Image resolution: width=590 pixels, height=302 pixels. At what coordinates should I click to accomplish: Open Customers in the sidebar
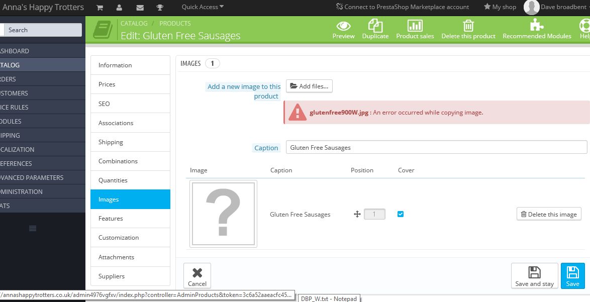pos(43,93)
